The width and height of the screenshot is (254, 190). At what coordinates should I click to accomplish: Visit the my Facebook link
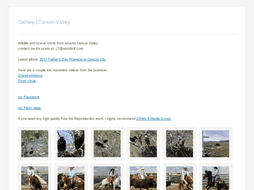coord(29,97)
